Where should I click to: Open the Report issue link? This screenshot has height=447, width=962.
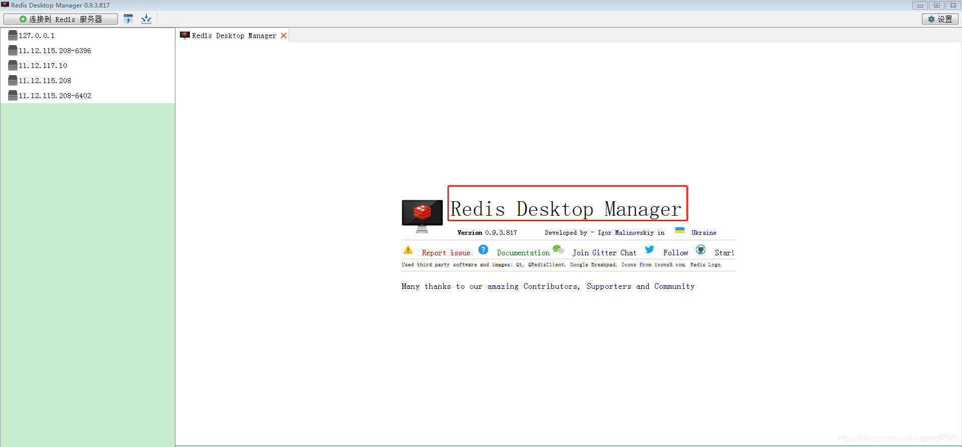[x=446, y=253]
